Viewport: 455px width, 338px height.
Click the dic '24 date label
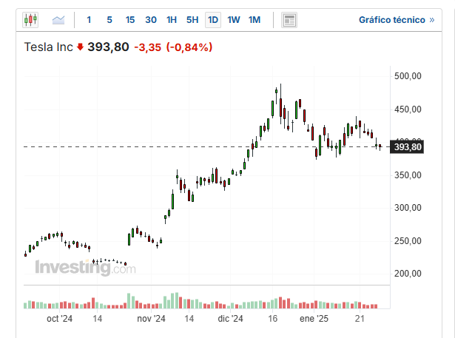[231, 319]
